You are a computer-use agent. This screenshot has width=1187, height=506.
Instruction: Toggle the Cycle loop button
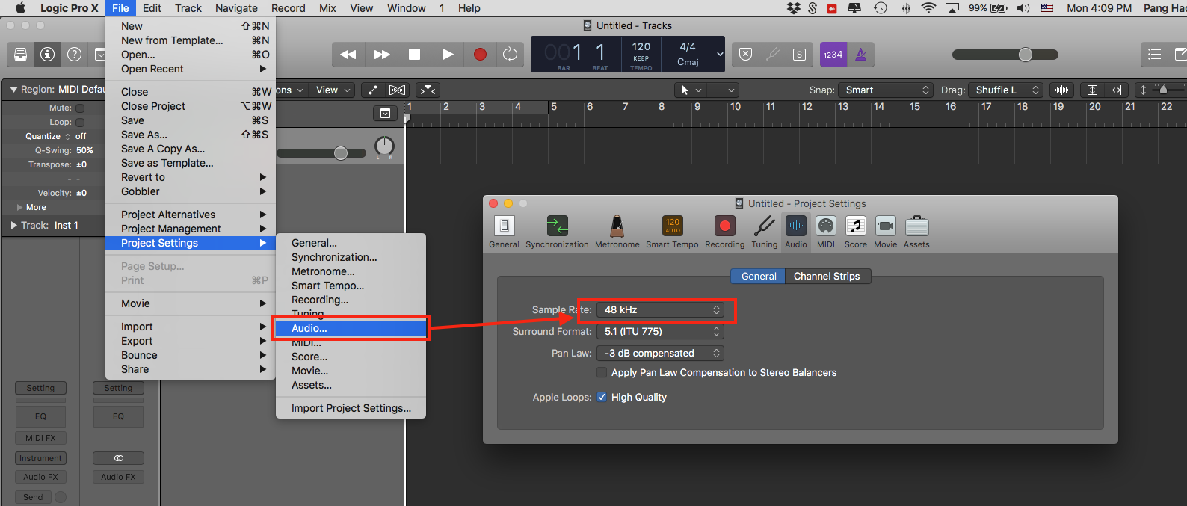pyautogui.click(x=511, y=54)
